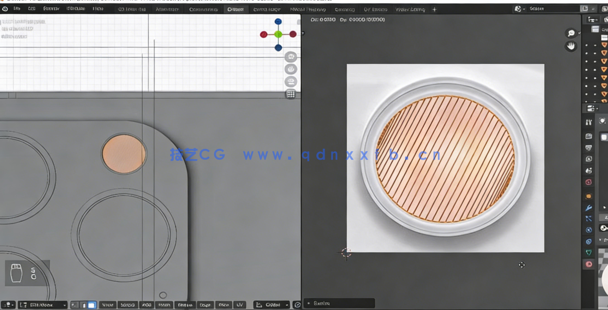Click the editor type icon in bottom header
The image size is (608, 310).
[6, 304]
